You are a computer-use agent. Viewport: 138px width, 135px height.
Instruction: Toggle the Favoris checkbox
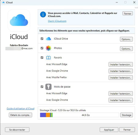tap(42, 58)
